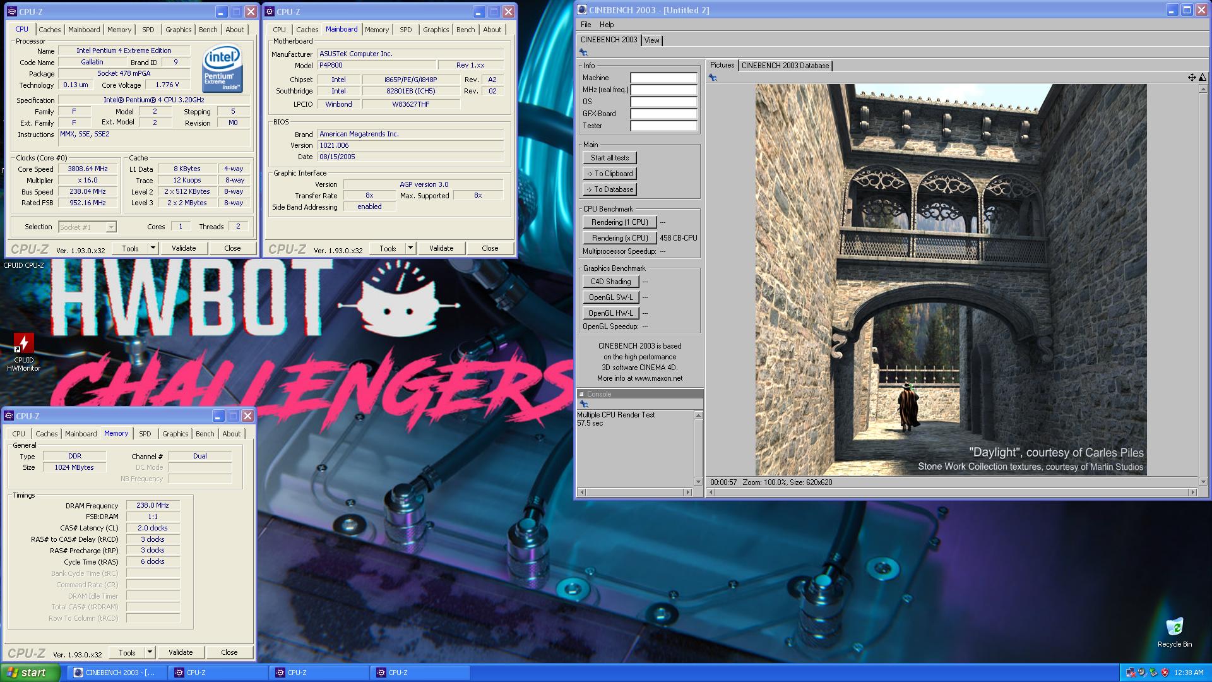Select the Pictures tab

click(x=722, y=65)
